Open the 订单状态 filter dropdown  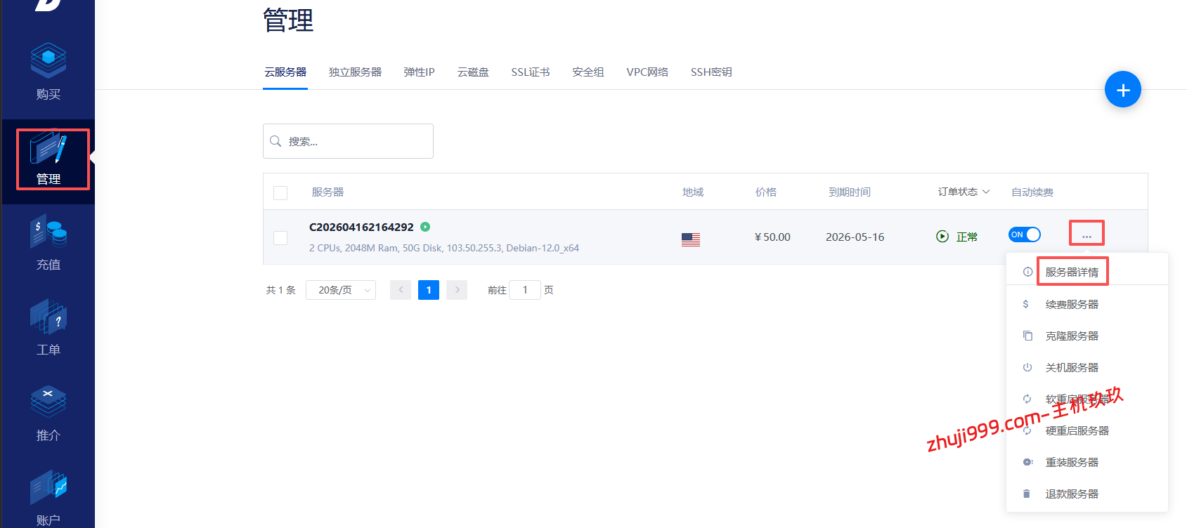click(964, 192)
